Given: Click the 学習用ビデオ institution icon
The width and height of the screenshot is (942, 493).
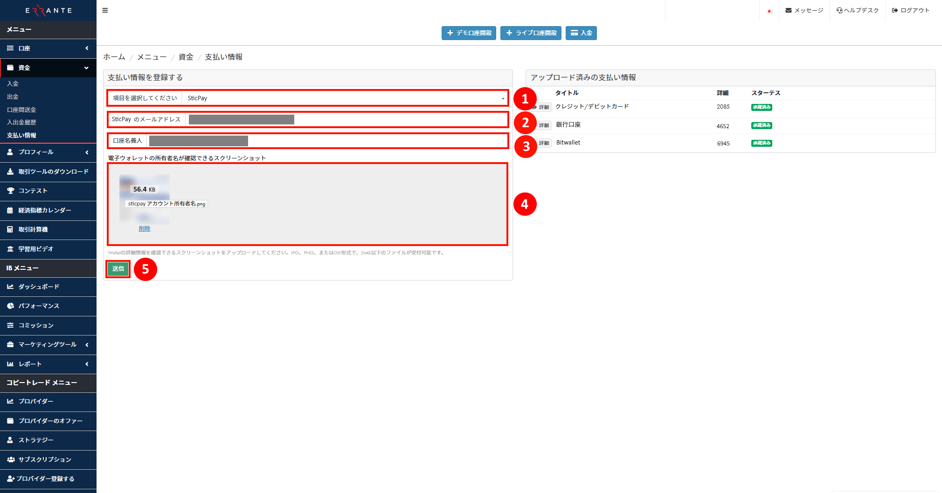Looking at the screenshot, I should coord(10,249).
